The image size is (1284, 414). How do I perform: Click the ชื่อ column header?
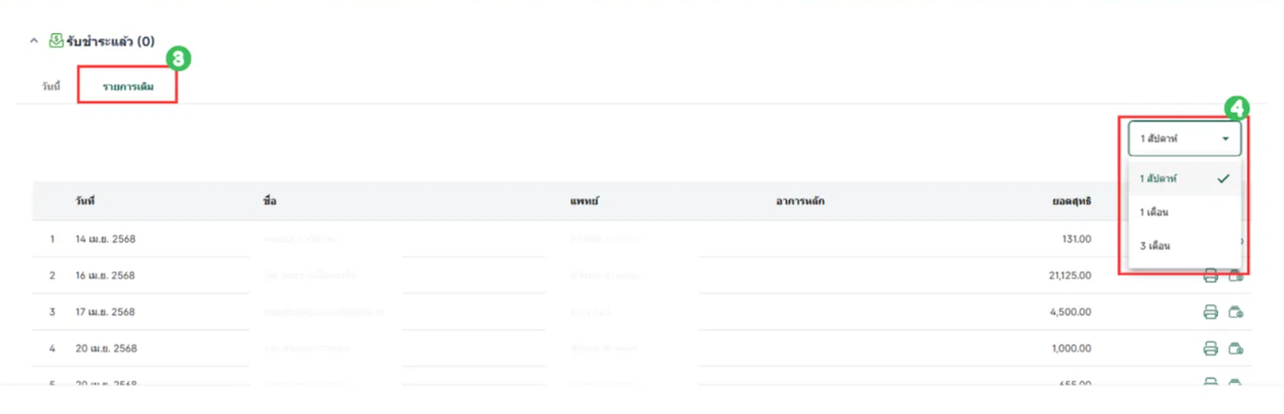coord(269,201)
